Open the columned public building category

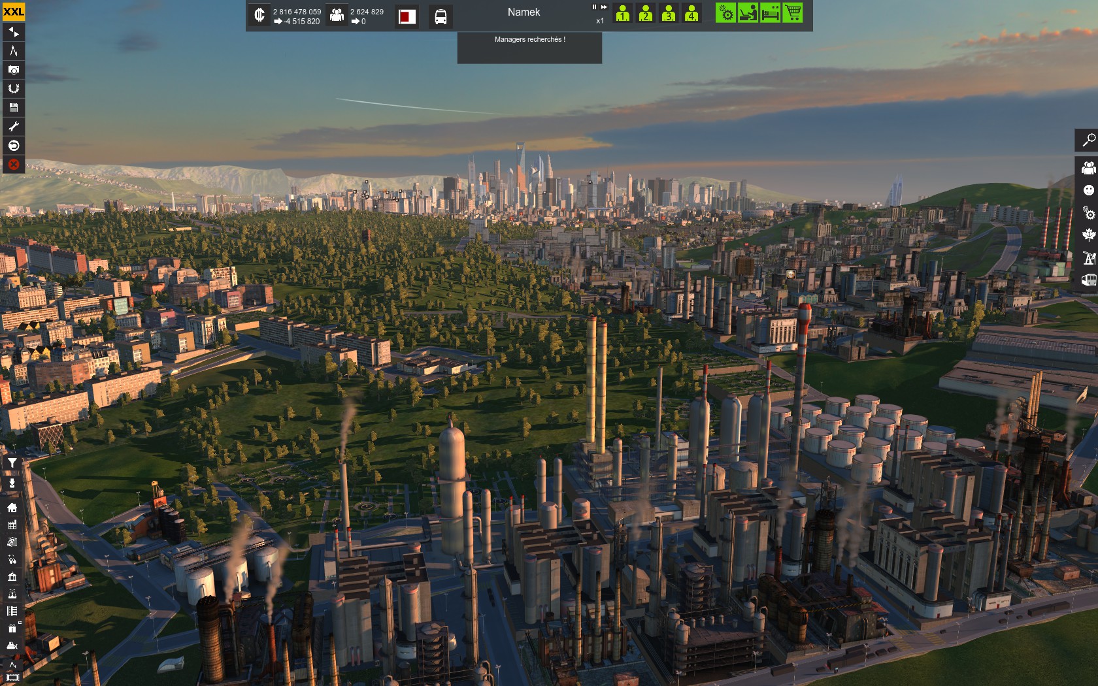pos(12,577)
